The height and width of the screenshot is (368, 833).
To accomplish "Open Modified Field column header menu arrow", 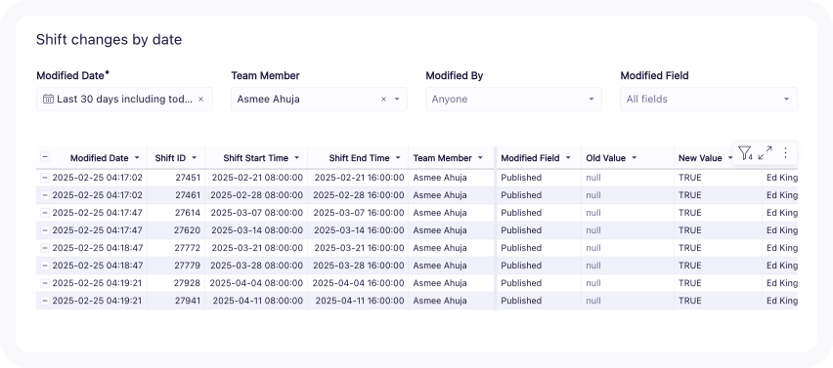I will (568, 158).
